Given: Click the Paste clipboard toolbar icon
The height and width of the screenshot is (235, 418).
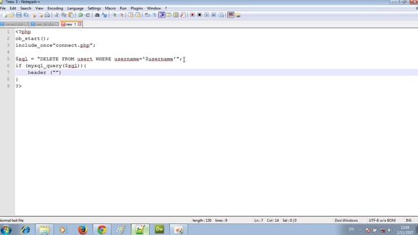Looking at the screenshot, I should pyautogui.click(x=71, y=15).
